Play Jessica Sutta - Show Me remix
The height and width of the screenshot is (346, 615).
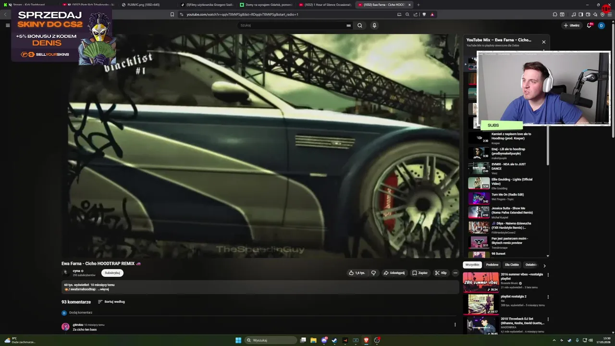tap(504, 212)
